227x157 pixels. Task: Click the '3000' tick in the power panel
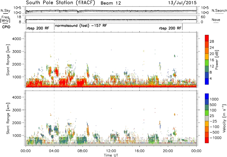pyautogui.click(x=16, y=52)
